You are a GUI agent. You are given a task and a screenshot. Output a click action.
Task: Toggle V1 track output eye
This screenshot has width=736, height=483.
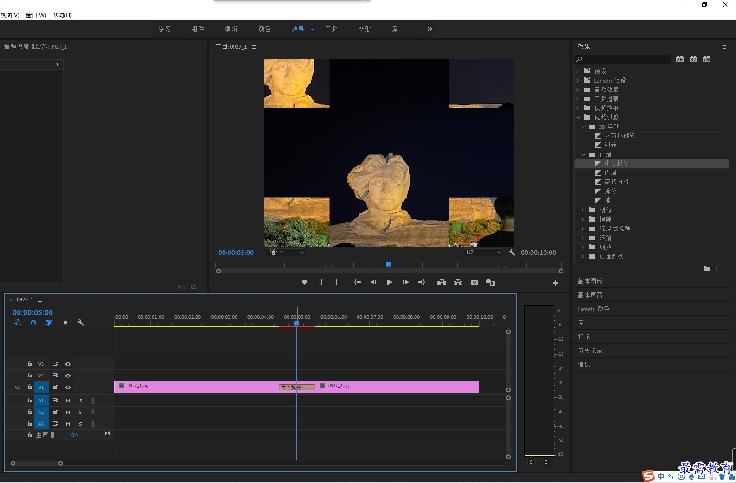(x=68, y=387)
